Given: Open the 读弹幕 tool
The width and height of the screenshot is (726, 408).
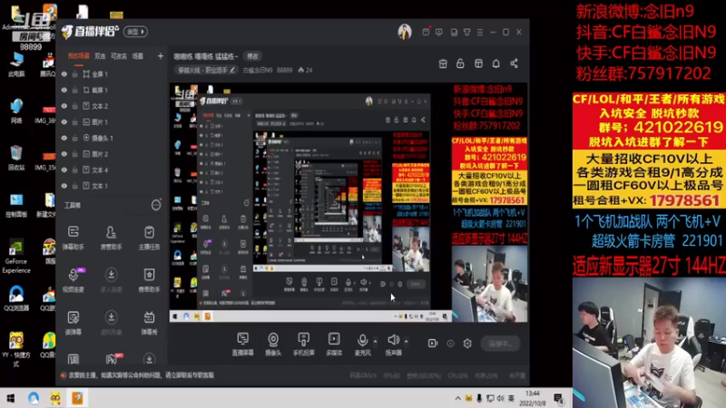Looking at the screenshot, I should click(74, 323).
